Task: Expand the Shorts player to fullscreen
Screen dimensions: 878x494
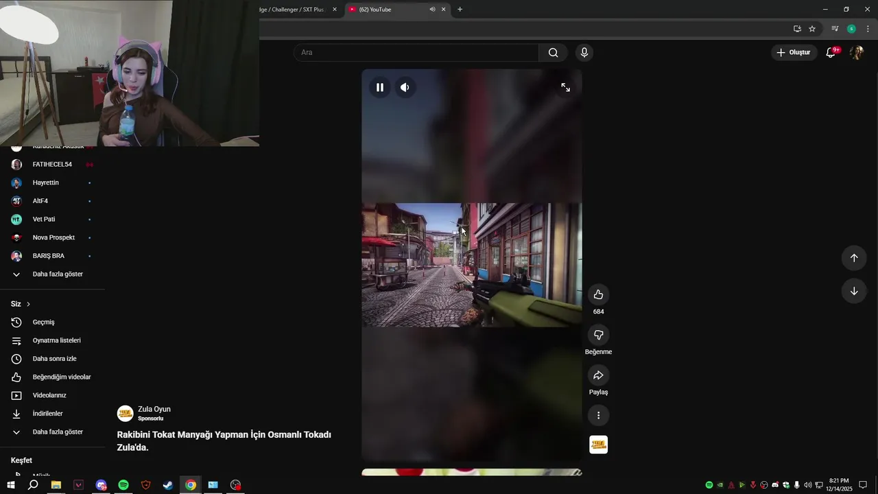Action: coord(565,87)
